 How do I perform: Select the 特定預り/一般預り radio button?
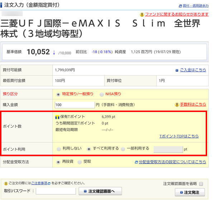coord(59,94)
